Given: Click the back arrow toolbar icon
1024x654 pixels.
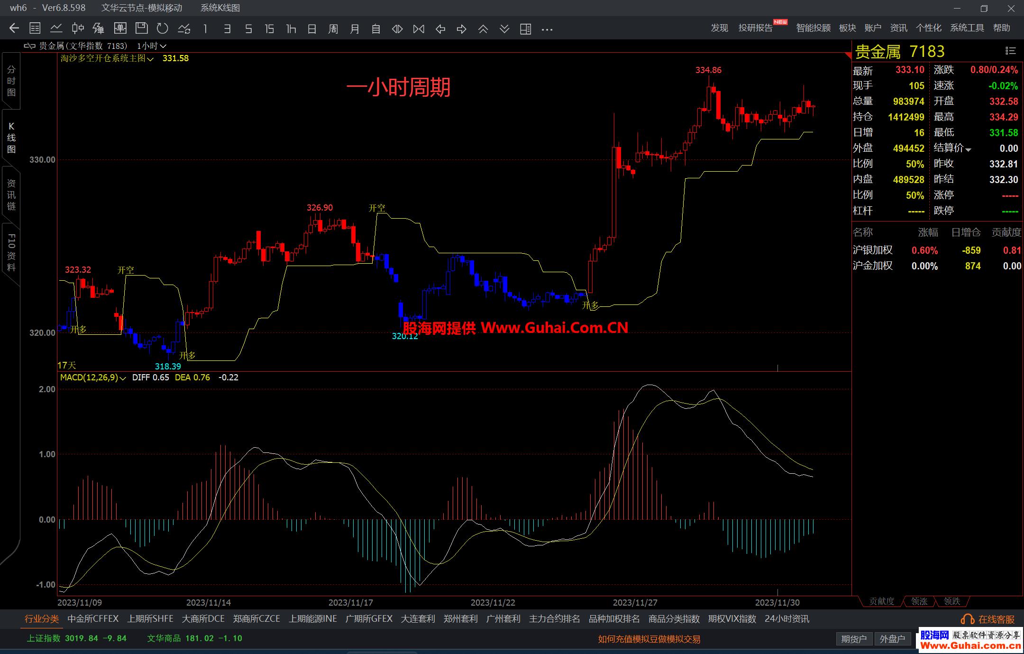Looking at the screenshot, I should tap(14, 29).
